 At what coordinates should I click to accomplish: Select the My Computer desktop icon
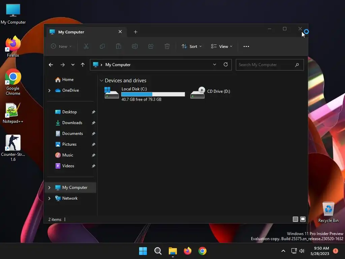coord(13,14)
